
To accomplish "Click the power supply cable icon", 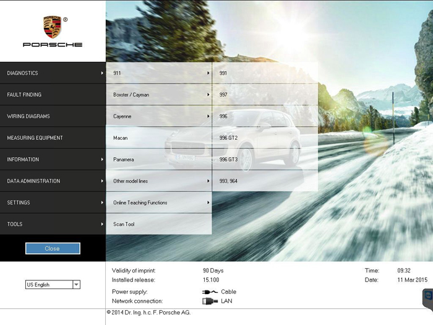I will pos(210,292).
